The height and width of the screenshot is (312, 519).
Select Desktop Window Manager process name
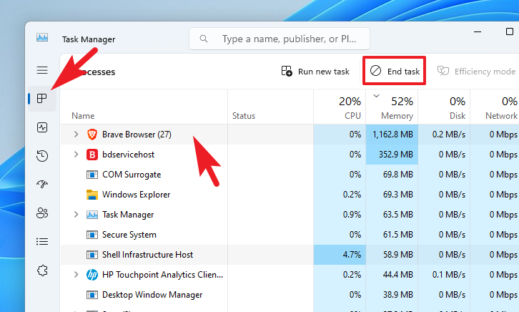152,295
